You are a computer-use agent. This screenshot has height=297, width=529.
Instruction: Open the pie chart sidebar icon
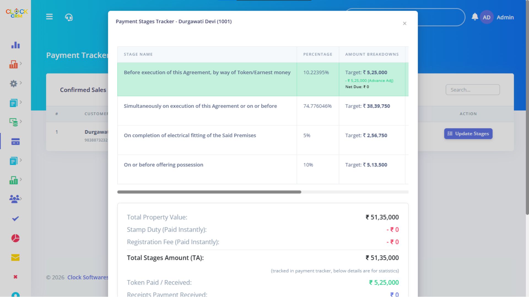tap(15, 238)
